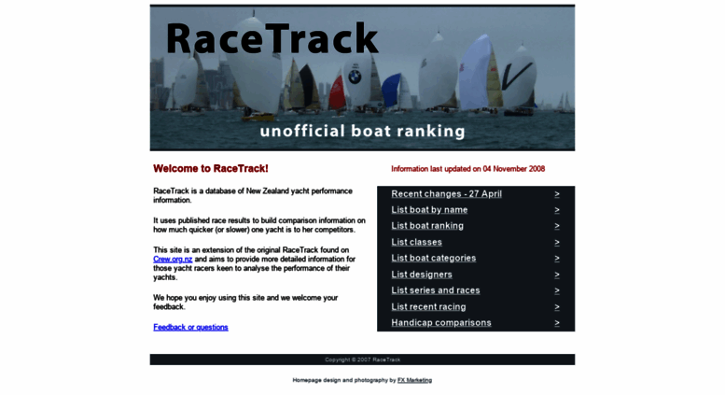Click arrow beside List boat by name

(557, 210)
